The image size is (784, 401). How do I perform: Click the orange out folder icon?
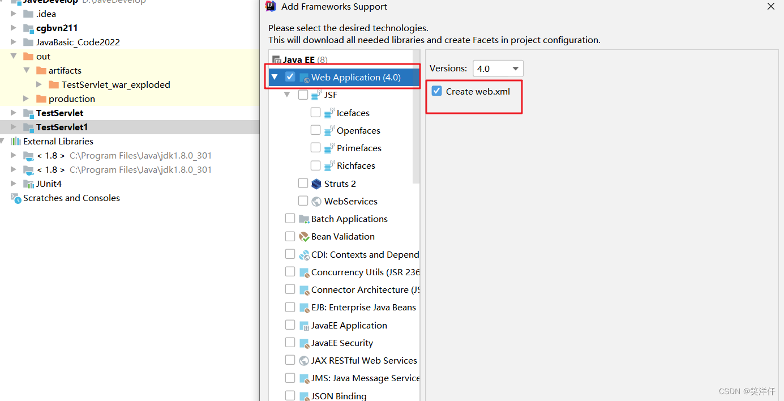28,56
